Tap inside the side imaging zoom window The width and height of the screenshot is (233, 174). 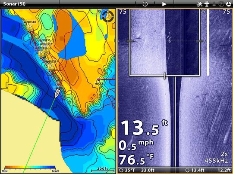coord(165,42)
